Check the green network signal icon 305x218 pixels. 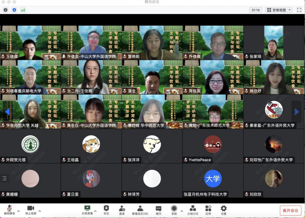[23, 10]
